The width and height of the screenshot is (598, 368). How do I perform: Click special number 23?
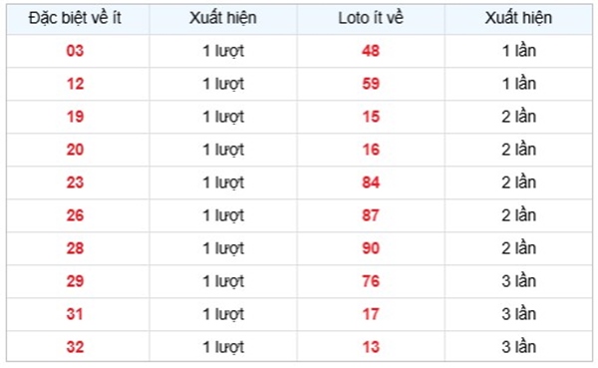pyautogui.click(x=75, y=183)
